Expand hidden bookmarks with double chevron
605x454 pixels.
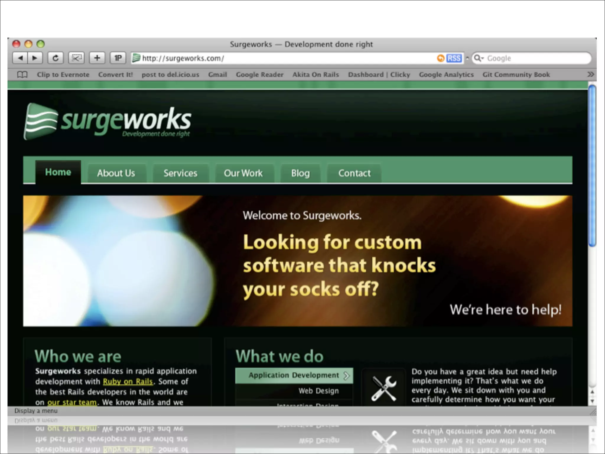pyautogui.click(x=590, y=74)
